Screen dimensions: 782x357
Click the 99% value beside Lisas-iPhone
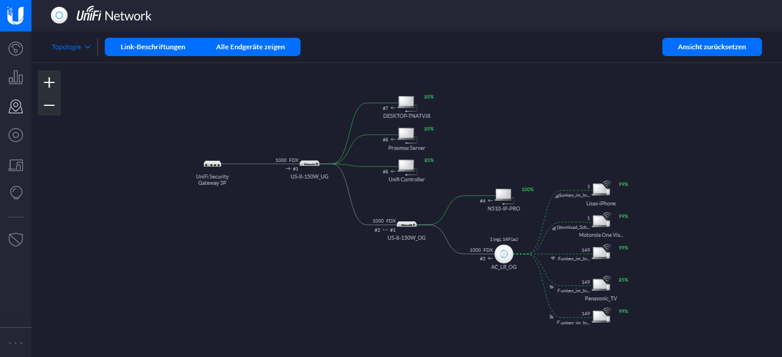(x=623, y=185)
